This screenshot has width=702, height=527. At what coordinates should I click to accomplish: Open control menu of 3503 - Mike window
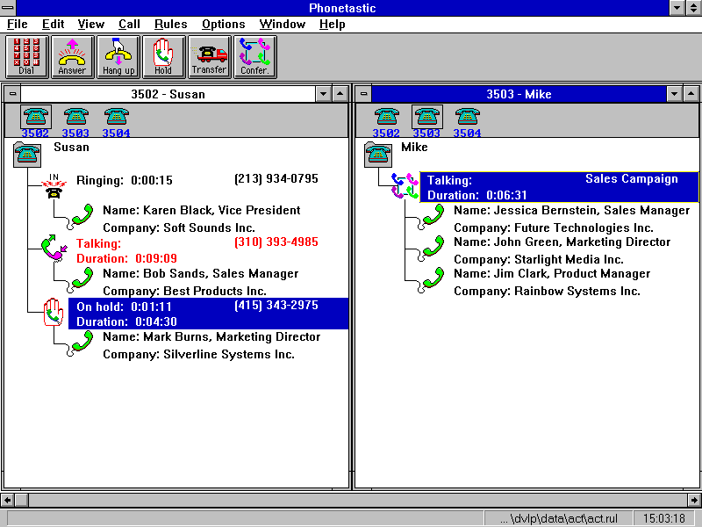(x=363, y=94)
